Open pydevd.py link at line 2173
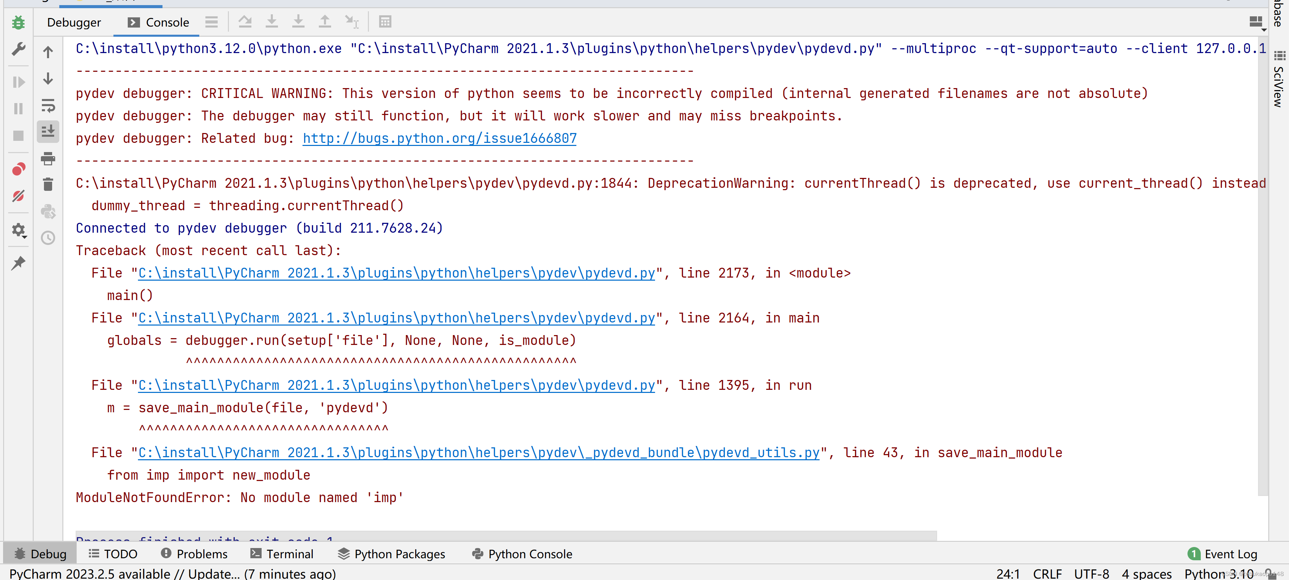The width and height of the screenshot is (1289, 580). coord(396,273)
